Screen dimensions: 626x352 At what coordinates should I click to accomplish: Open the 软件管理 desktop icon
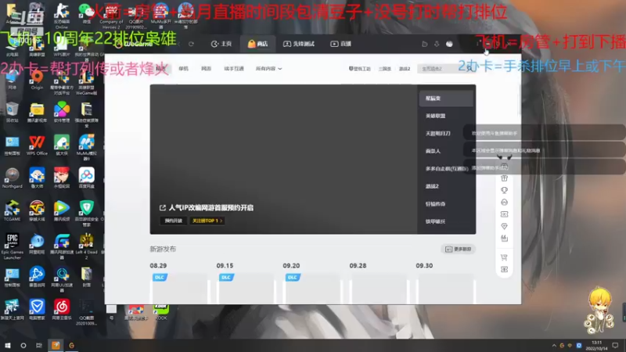click(x=62, y=112)
